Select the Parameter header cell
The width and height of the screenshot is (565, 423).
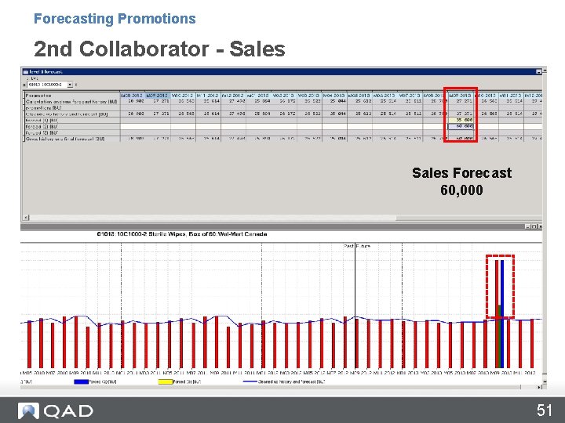click(x=72, y=96)
